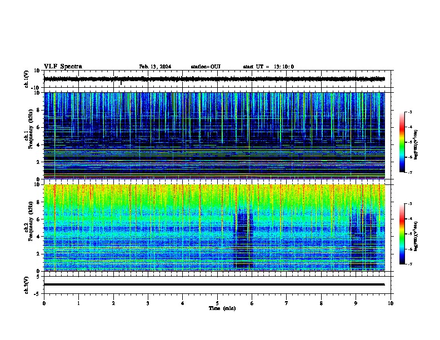Click the time axis tick labeled 10
Screen dimensions: 440x340
391,303
